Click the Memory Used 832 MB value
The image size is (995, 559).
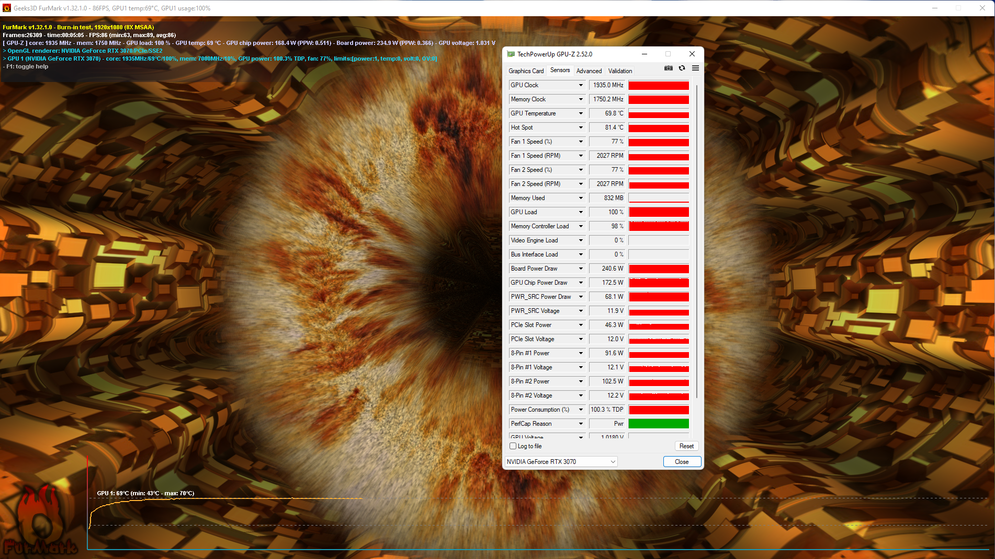pos(607,198)
